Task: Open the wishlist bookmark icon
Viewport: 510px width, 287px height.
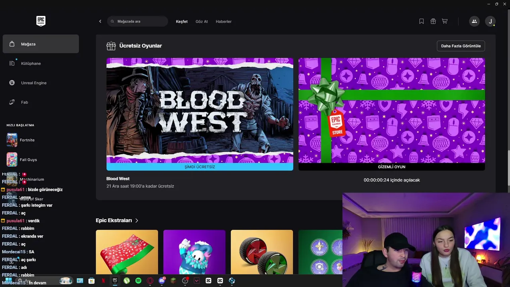Action: pos(422,22)
